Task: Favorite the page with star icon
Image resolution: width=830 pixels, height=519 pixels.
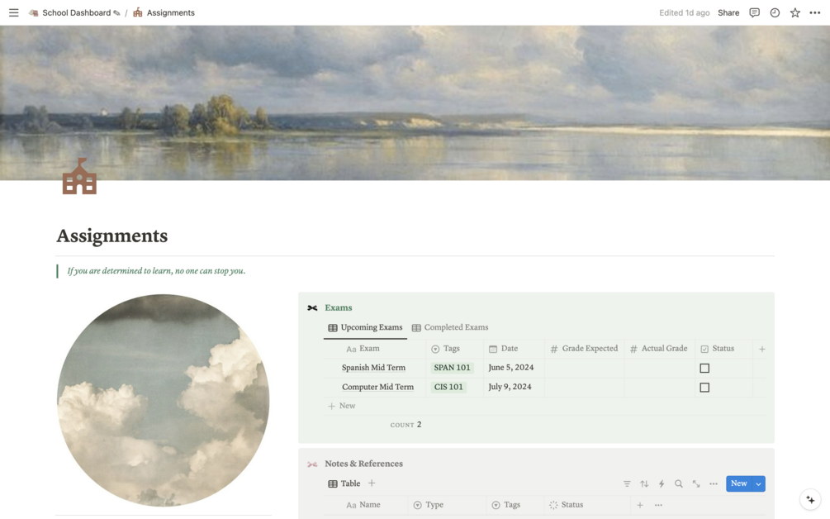Action: click(x=795, y=12)
